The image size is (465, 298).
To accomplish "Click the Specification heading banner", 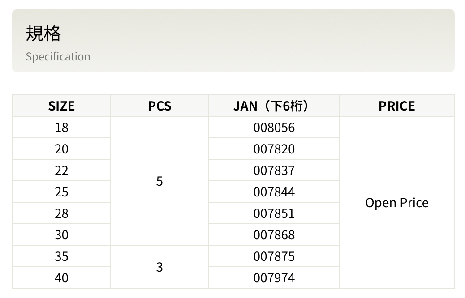I will tap(233, 41).
